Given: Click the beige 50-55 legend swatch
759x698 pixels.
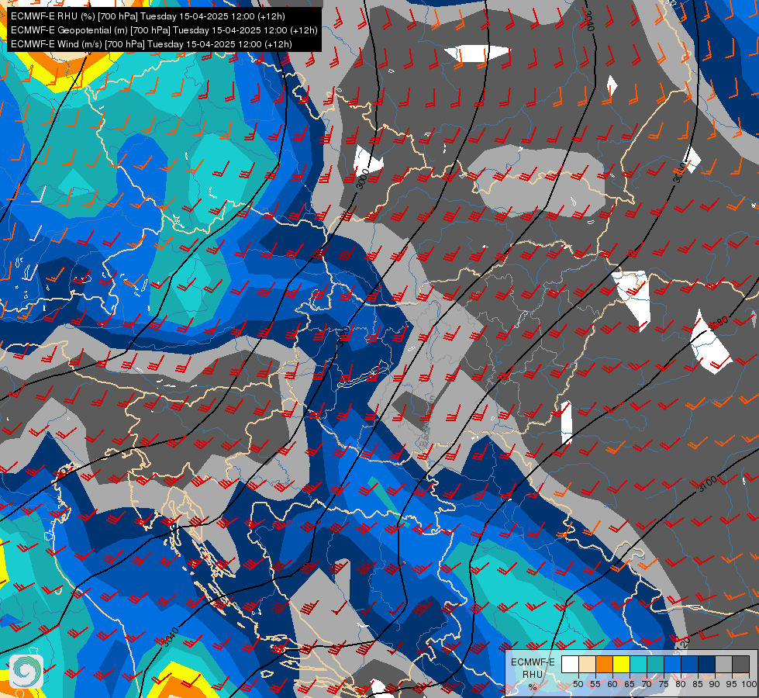Looking at the screenshot, I should click(x=587, y=664).
